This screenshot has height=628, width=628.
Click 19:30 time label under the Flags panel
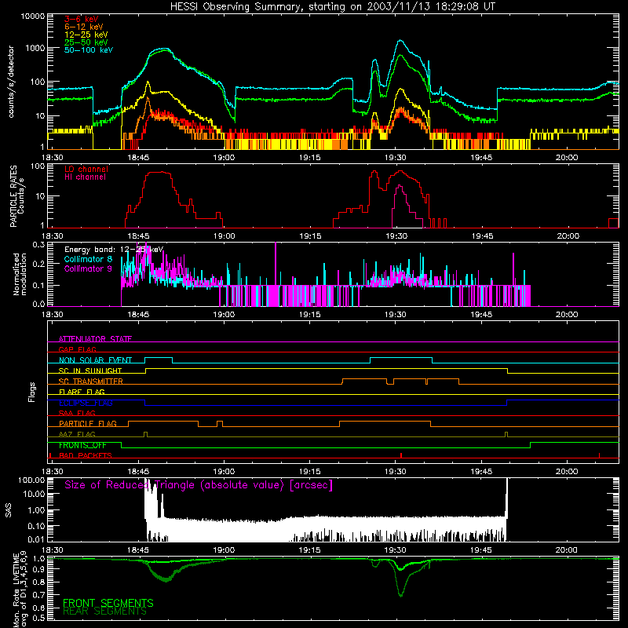tap(396, 471)
